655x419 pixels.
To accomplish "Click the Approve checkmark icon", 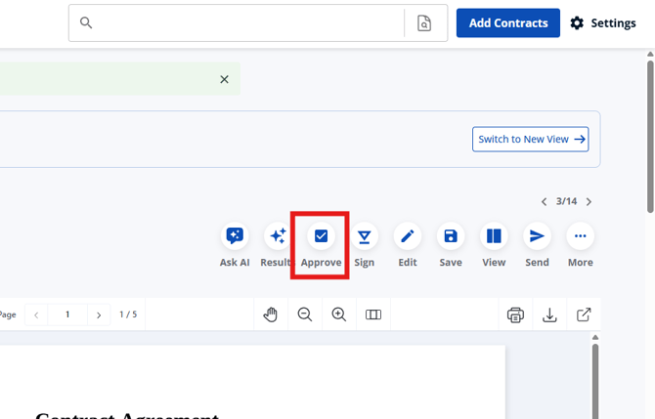I will 321,236.
